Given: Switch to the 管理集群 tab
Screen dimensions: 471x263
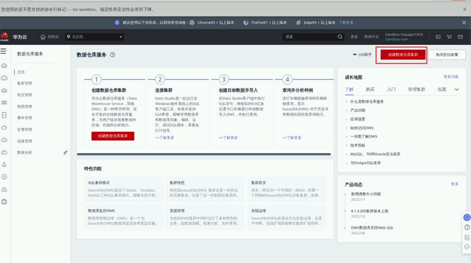Looking at the screenshot, I should click(417, 89).
